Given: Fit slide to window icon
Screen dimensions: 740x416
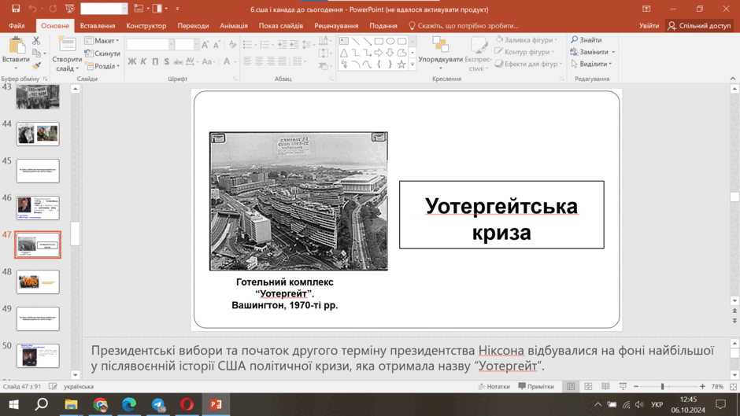Looking at the screenshot, I should (x=733, y=386).
